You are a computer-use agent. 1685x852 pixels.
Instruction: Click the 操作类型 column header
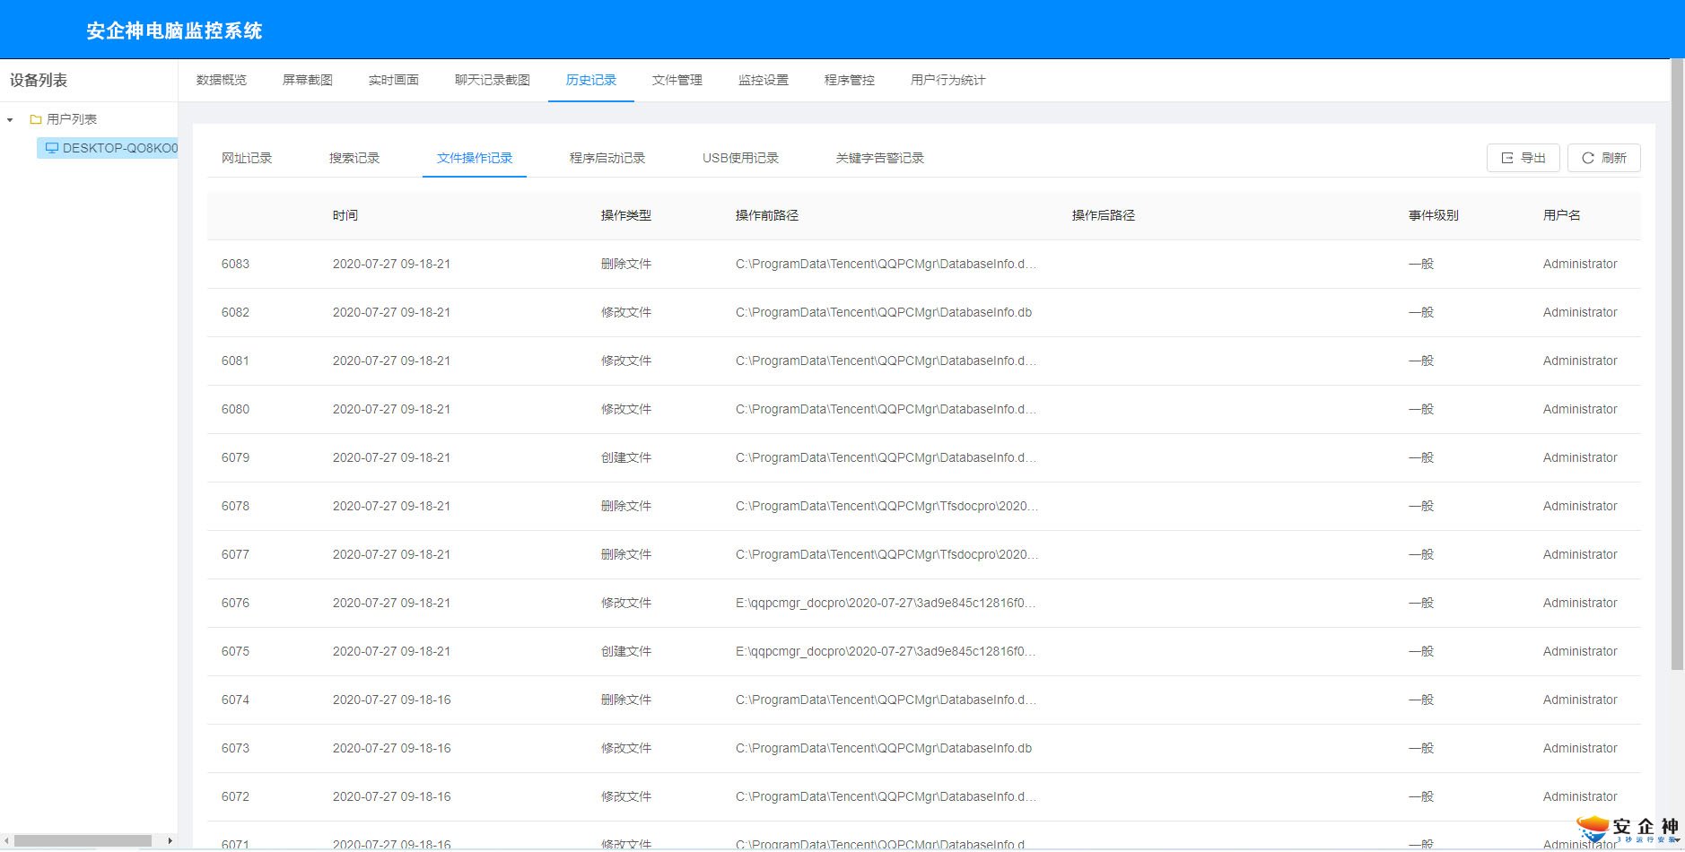pos(626,215)
